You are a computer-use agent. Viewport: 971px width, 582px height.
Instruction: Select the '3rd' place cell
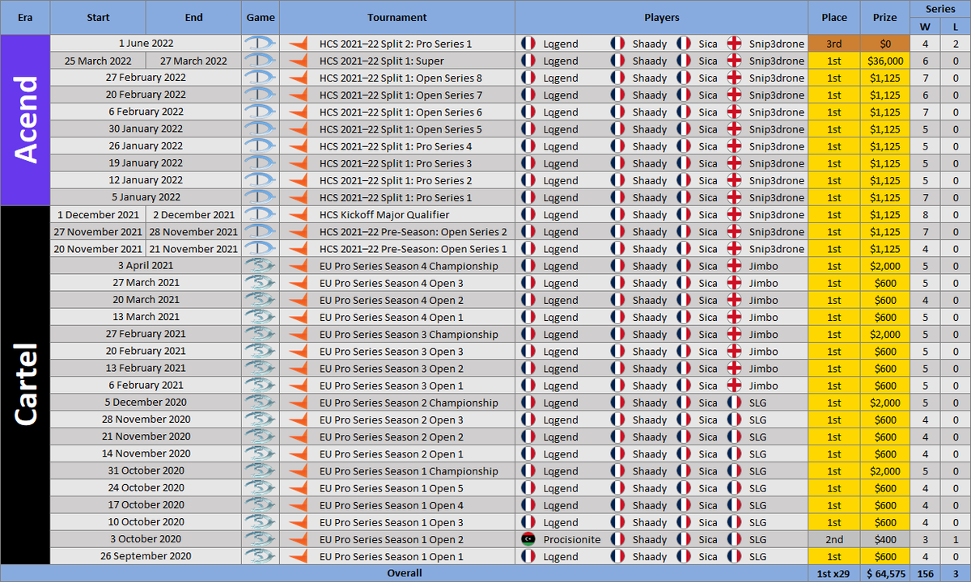click(834, 44)
